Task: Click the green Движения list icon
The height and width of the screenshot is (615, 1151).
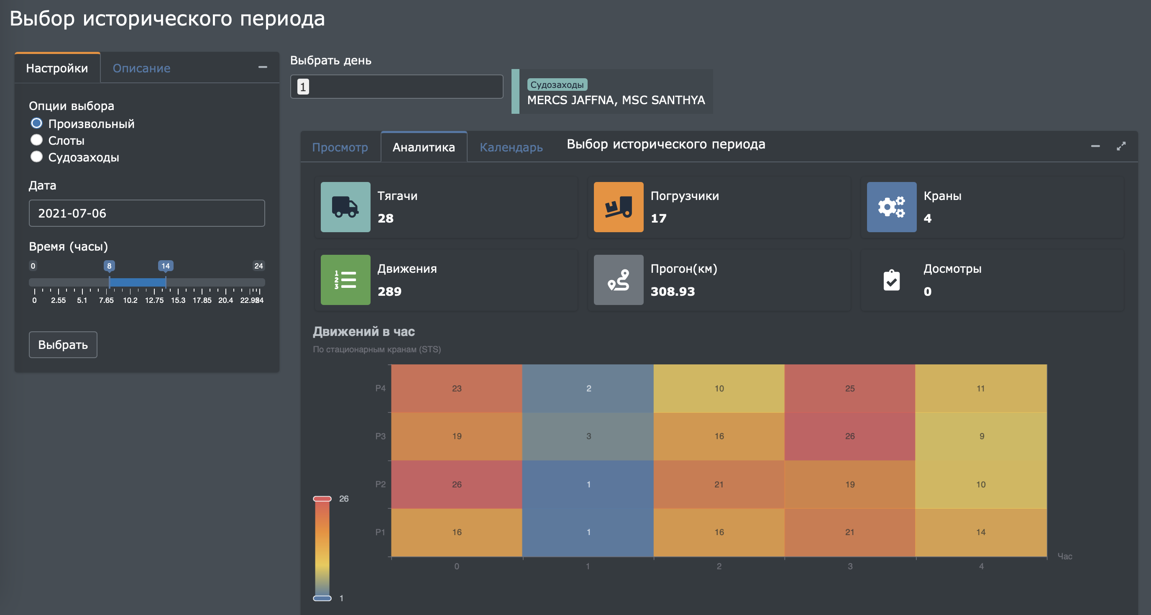Action: click(345, 280)
